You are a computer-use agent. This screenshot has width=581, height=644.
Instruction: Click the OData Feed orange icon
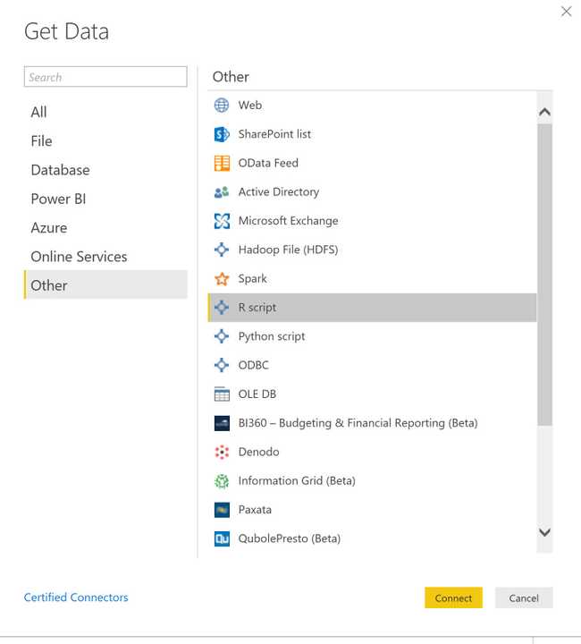222,163
